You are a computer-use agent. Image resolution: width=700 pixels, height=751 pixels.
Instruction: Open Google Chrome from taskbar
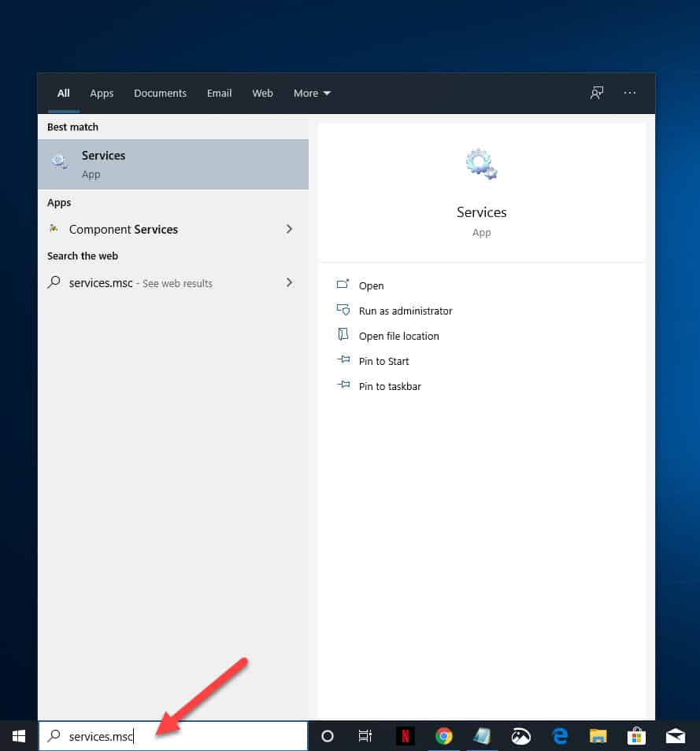point(444,736)
